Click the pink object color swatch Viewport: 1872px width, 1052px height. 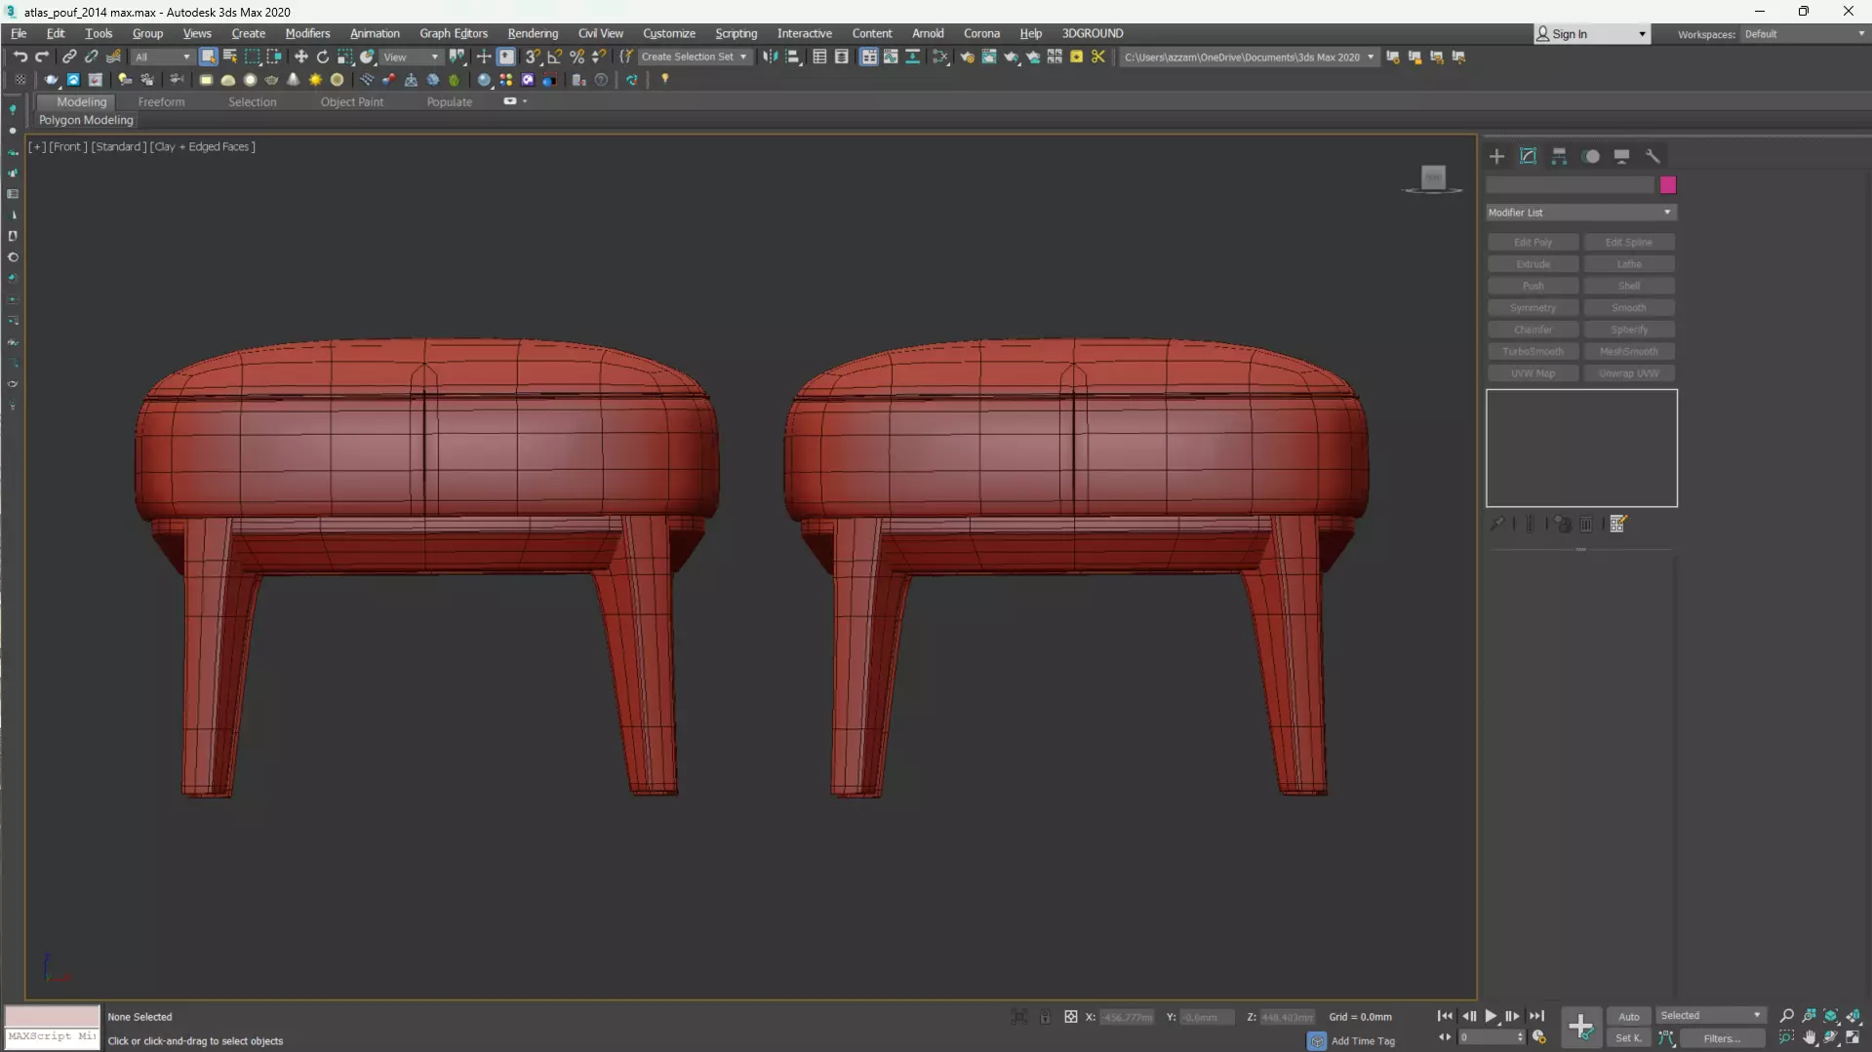pos(1668,185)
